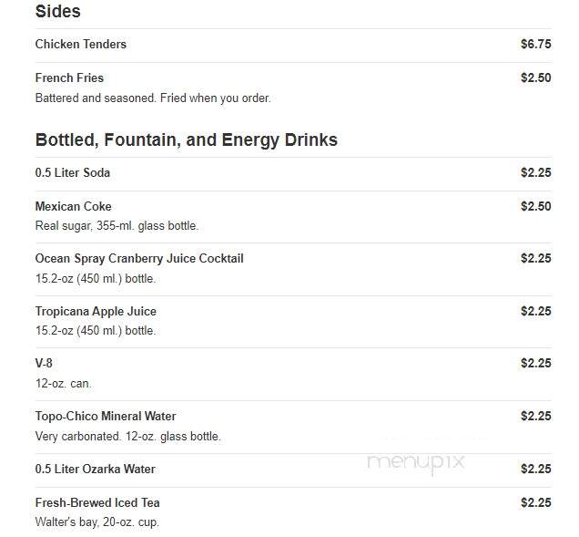
Task: Click the Mexican Coke item
Action: pyautogui.click(x=73, y=206)
